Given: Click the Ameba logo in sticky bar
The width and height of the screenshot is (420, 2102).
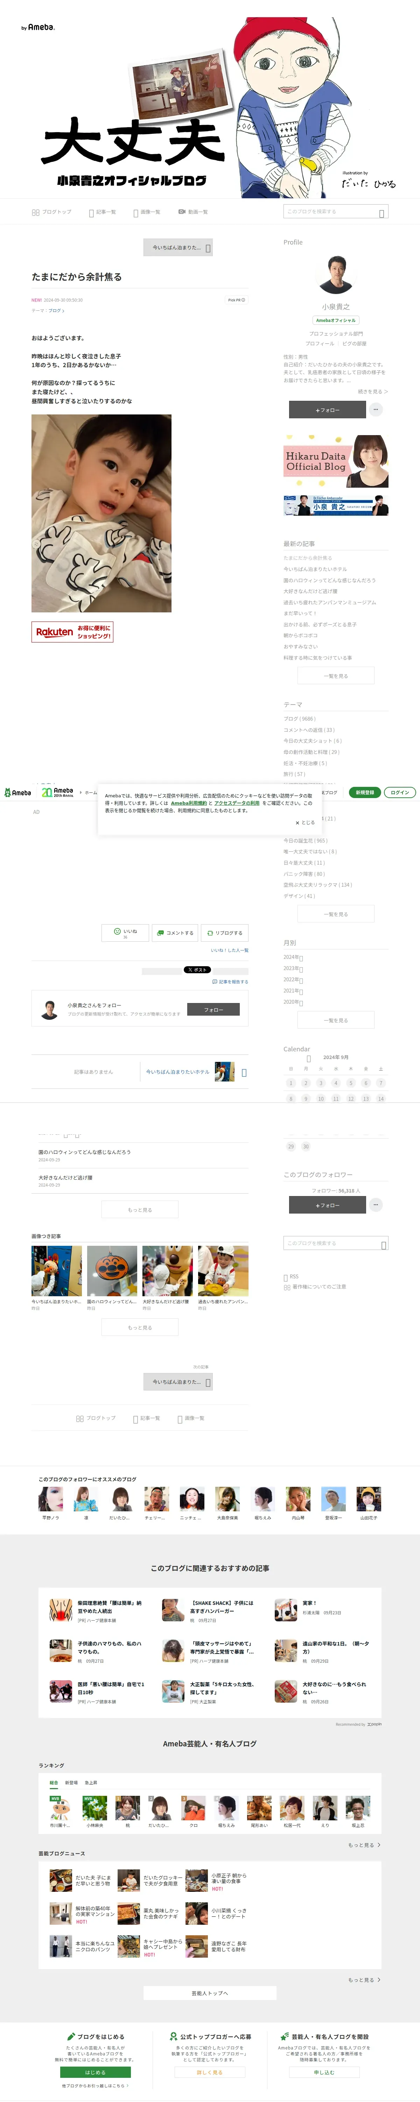Looking at the screenshot, I should tap(18, 792).
